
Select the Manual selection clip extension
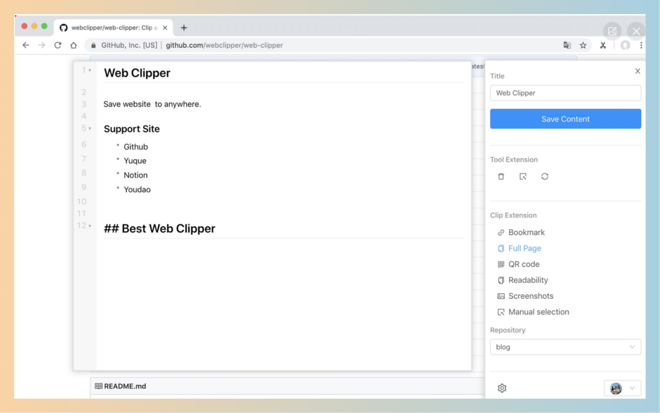[533, 312]
